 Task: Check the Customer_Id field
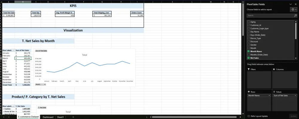[248, 25]
